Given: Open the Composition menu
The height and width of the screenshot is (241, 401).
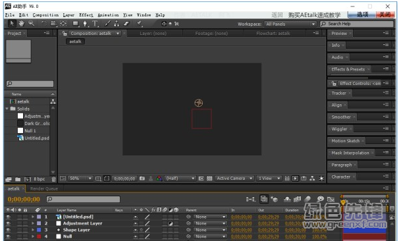Looking at the screenshot, I should click(45, 15).
